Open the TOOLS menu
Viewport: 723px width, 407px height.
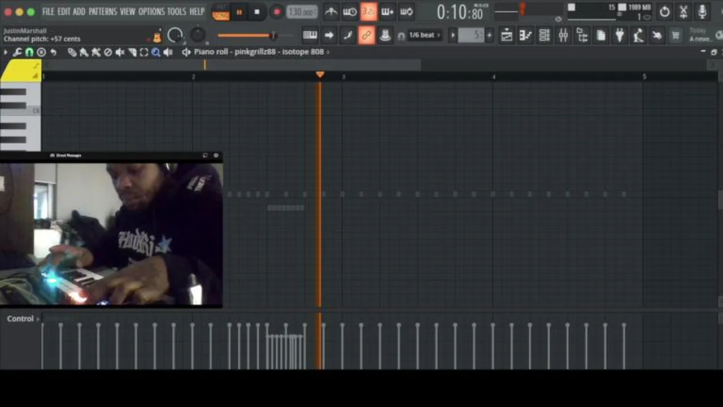click(x=177, y=11)
